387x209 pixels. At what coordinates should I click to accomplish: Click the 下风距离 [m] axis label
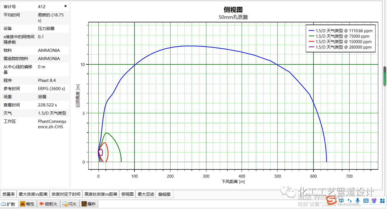pyautogui.click(x=233, y=181)
